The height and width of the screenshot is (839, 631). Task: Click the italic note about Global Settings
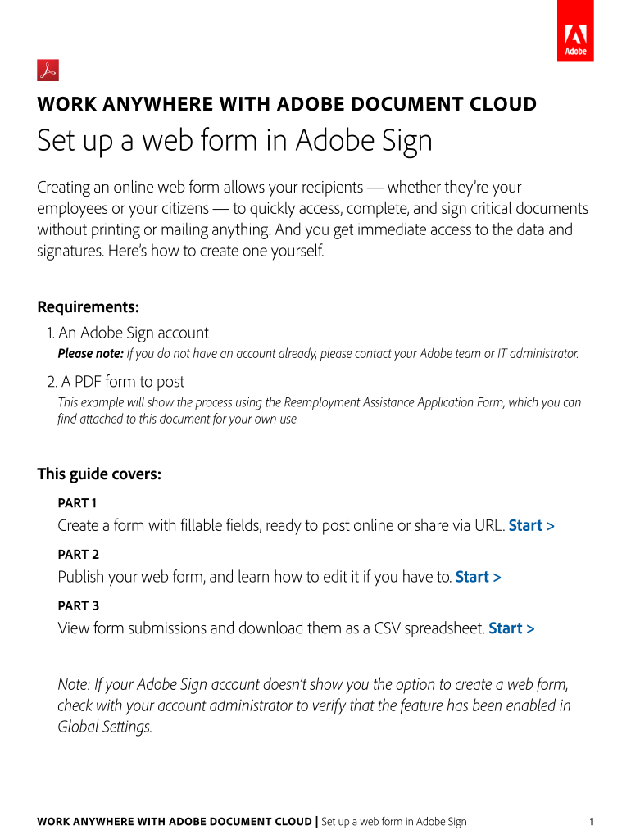[314, 705]
